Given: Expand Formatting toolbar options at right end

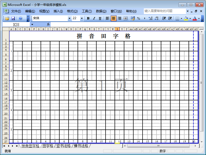Looking at the screenshot, I should [203, 18].
